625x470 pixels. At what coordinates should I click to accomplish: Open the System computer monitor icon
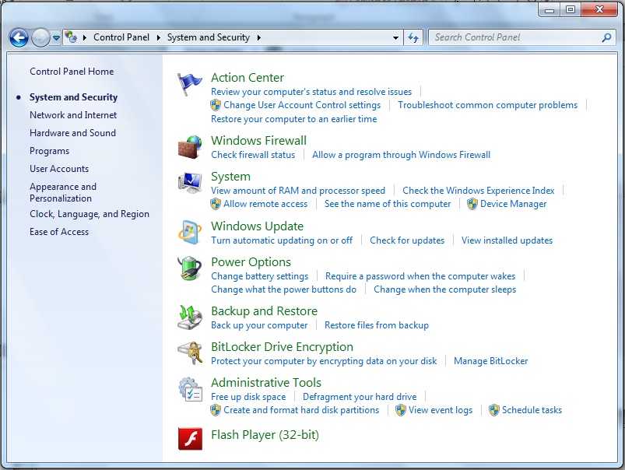pos(190,183)
